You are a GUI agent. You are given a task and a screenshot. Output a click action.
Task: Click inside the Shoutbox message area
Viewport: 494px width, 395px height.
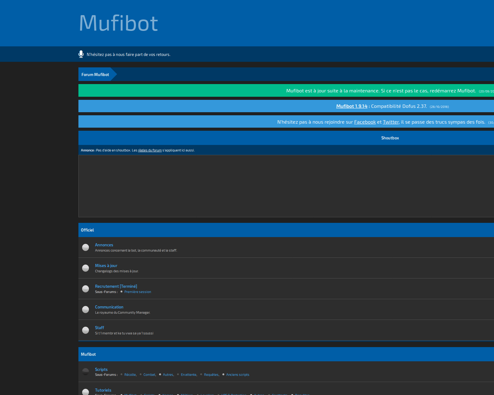[x=286, y=186]
